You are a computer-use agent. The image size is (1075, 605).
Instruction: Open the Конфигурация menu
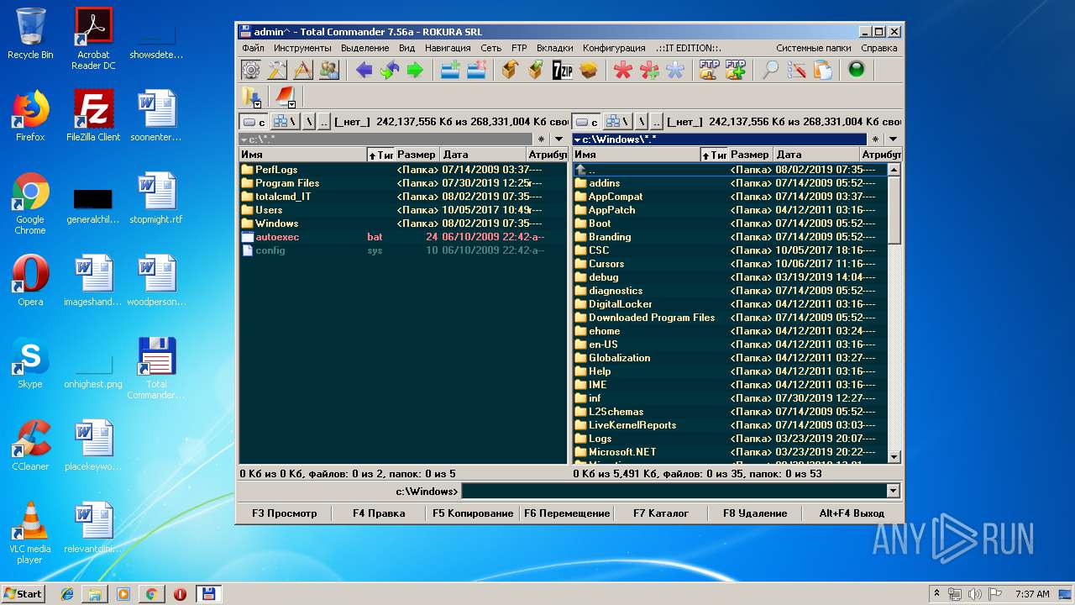pos(614,48)
